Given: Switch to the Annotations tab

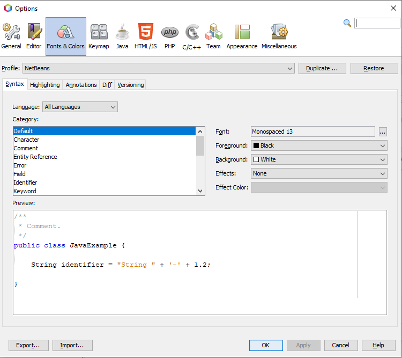Looking at the screenshot, I should pyautogui.click(x=81, y=85).
